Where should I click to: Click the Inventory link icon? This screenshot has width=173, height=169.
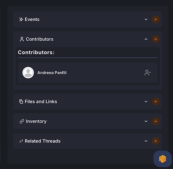(22, 121)
